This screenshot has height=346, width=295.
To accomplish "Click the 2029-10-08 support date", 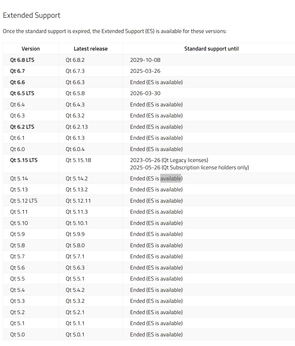I will [145, 60].
